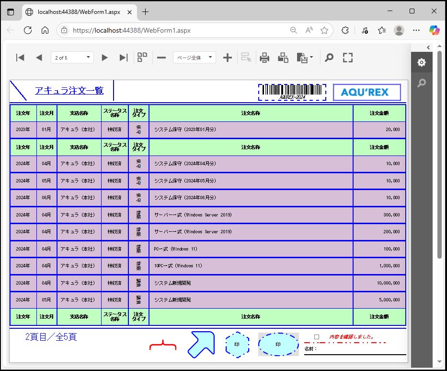This screenshot has width=447, height=371.
Task: Click the アキュラ注文一覧 title link
Action: [x=69, y=91]
